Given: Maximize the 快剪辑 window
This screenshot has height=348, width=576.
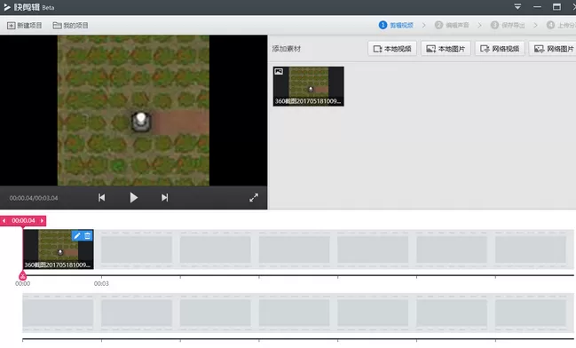Looking at the screenshot, I should pyautogui.click(x=556, y=6).
